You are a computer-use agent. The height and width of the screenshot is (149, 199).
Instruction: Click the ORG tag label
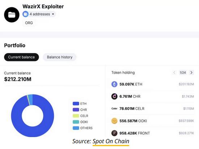click(x=29, y=23)
